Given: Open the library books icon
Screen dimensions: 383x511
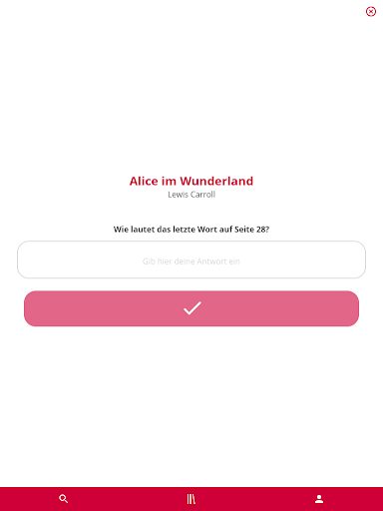Looking at the screenshot, I should (x=191, y=499).
